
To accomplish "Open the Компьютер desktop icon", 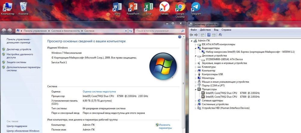I will click(x=8, y=9).
